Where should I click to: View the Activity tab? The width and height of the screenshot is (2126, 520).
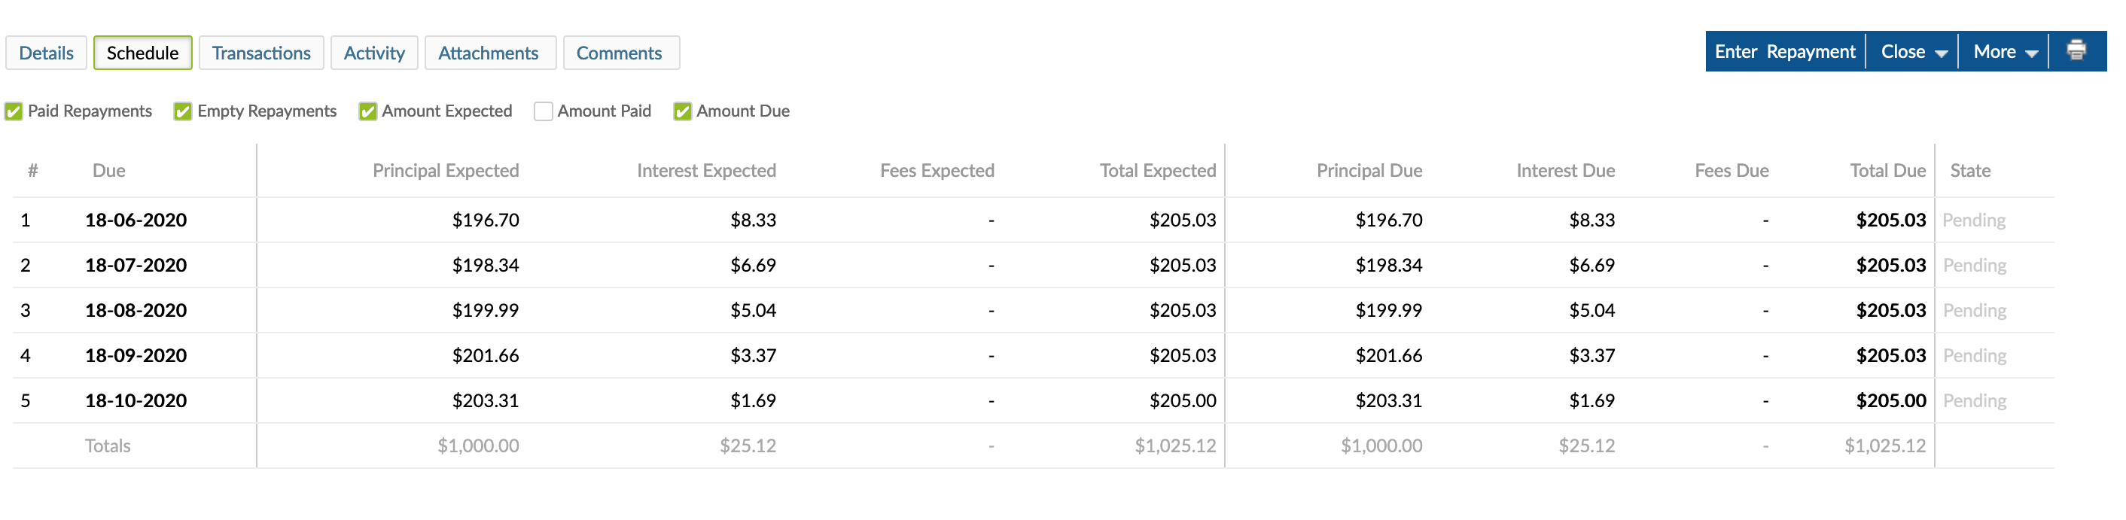374,52
